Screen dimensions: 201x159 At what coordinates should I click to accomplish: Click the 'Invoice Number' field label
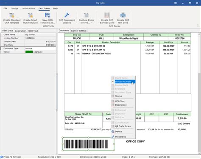tap(11, 38)
